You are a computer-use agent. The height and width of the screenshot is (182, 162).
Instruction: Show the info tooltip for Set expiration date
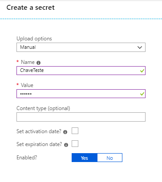coord(66,145)
